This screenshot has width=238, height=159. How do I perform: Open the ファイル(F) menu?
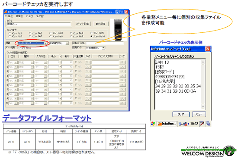(9, 16)
